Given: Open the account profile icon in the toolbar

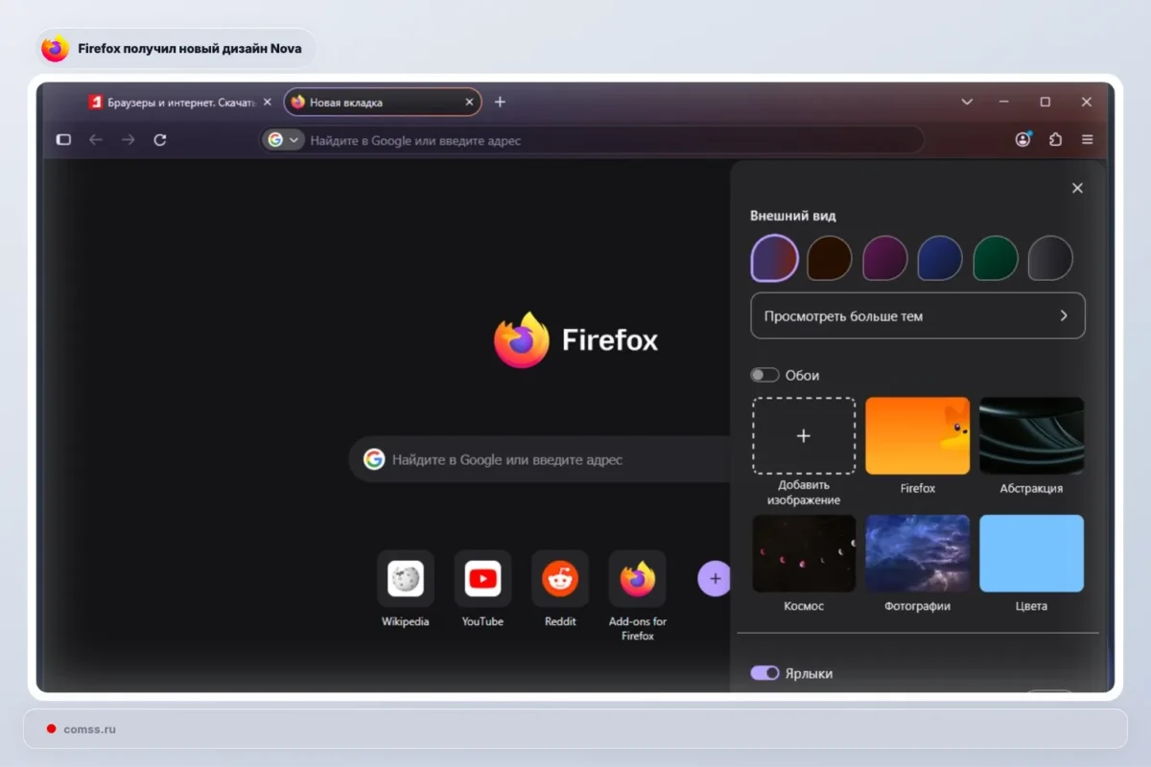Looking at the screenshot, I should coord(1023,139).
